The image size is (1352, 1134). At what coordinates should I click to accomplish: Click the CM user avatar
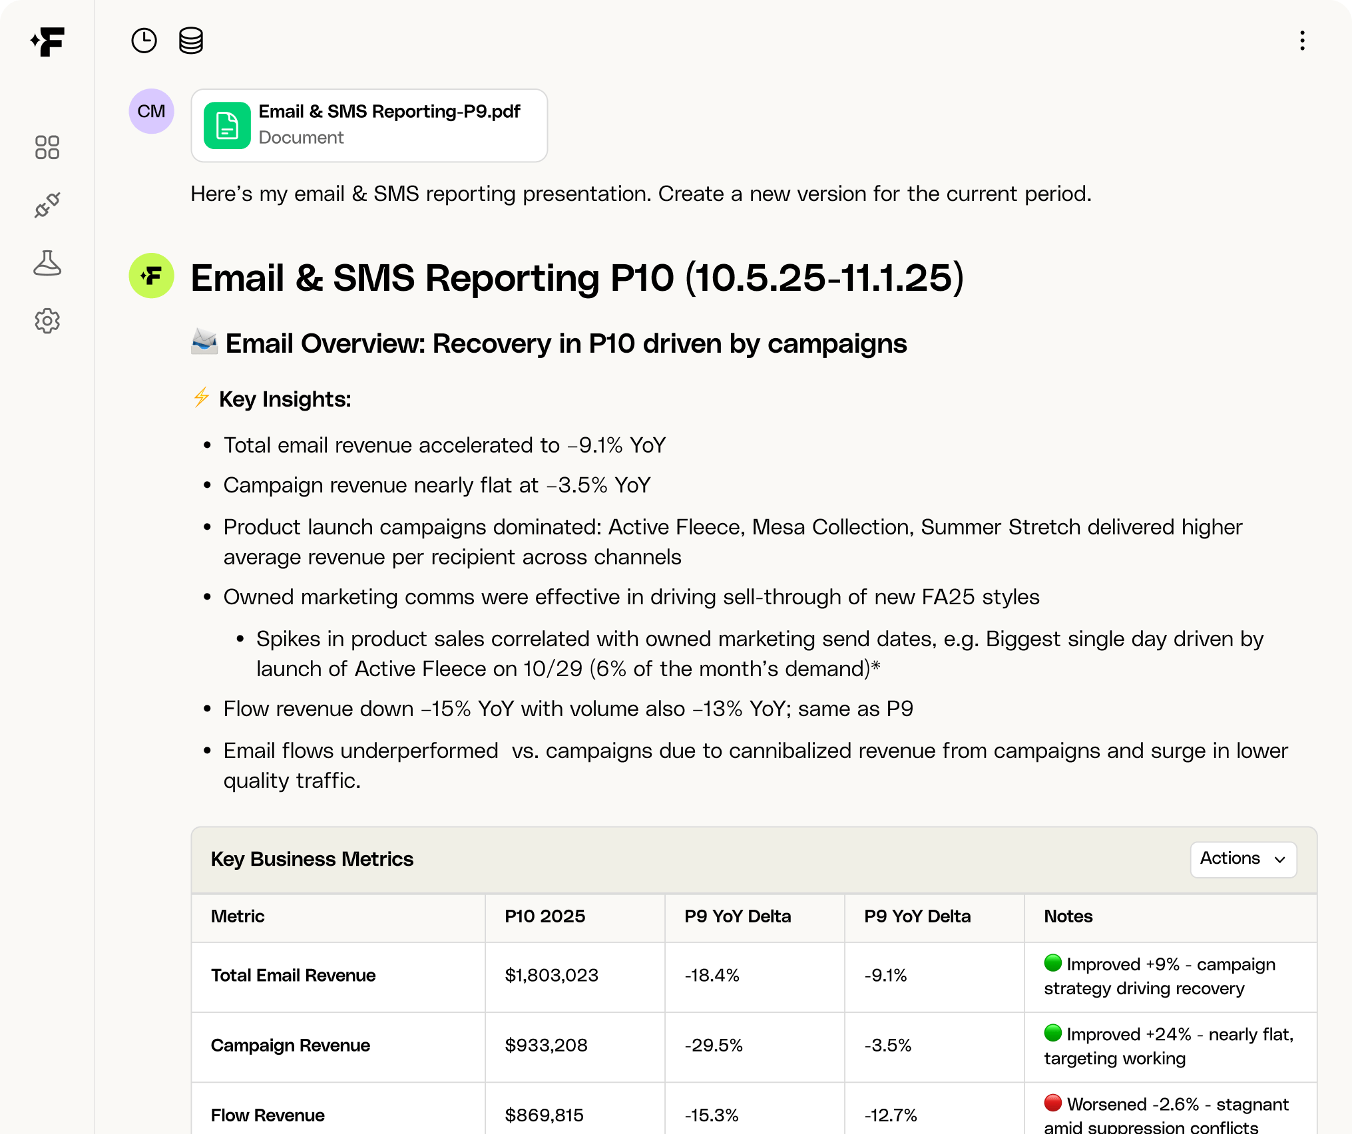pos(152,111)
